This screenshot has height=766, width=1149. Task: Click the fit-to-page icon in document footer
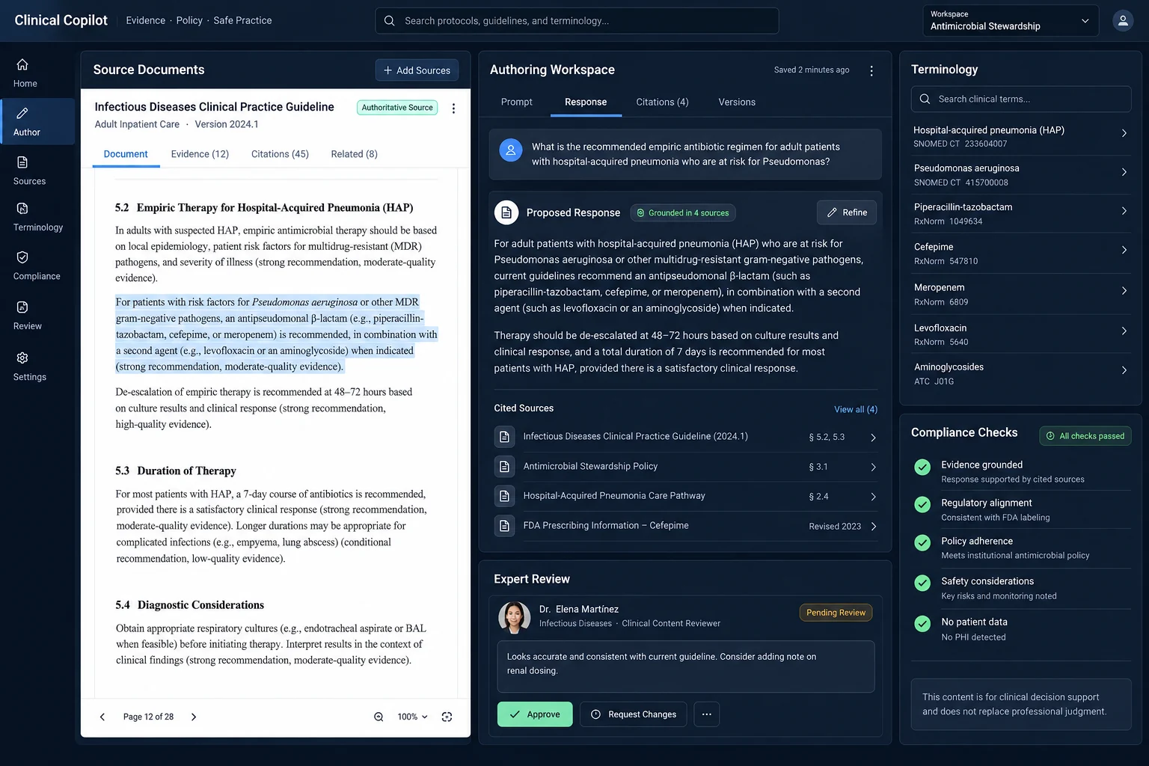point(447,717)
